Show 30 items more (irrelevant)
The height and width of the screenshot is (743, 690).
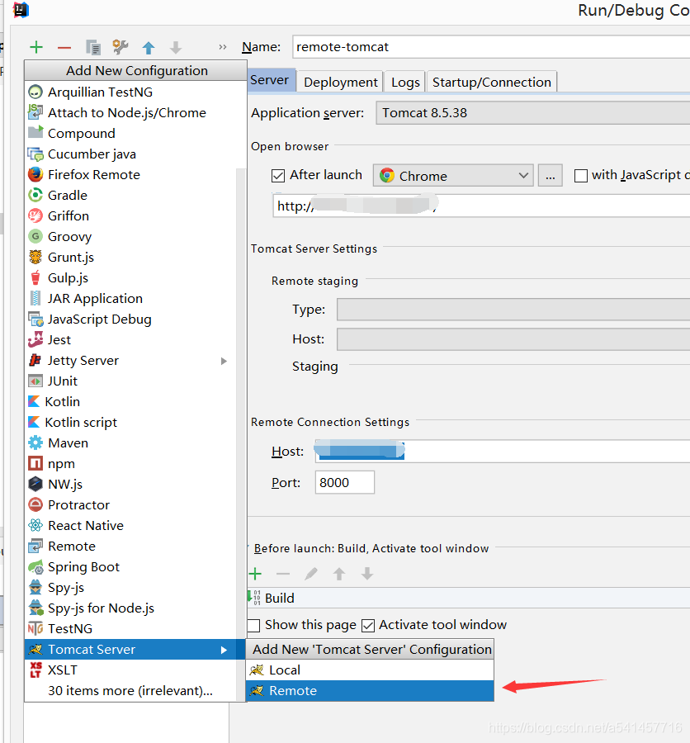(130, 691)
